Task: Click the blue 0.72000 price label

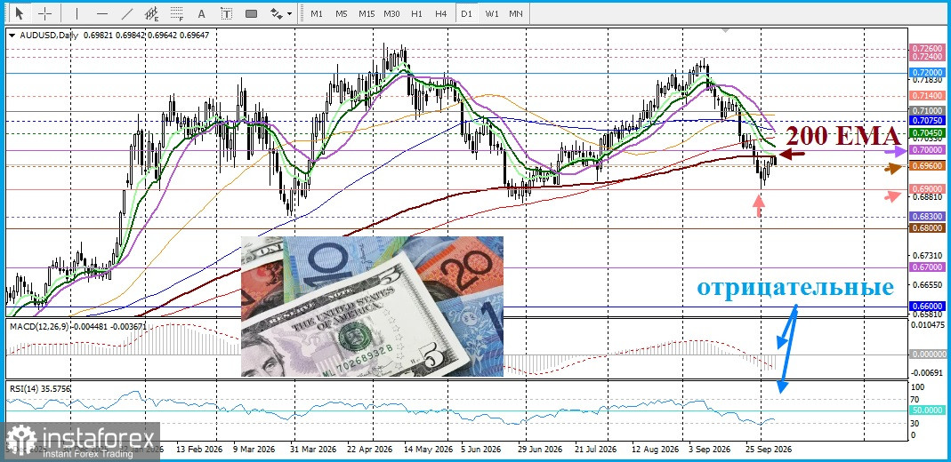Action: pyautogui.click(x=926, y=72)
